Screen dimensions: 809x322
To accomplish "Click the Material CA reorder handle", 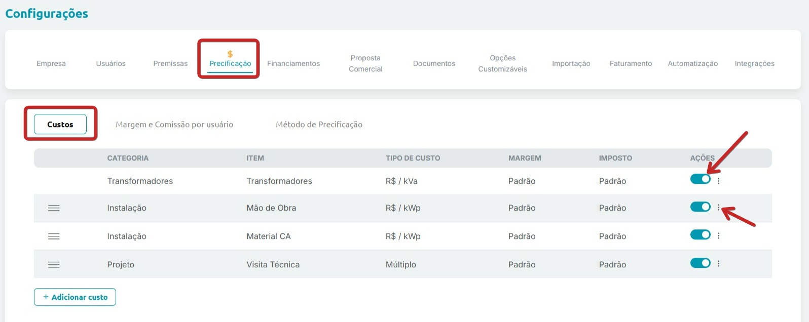I will pos(54,236).
